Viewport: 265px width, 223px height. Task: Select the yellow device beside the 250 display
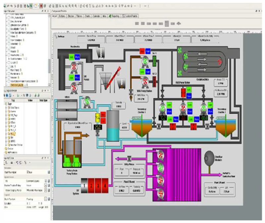[x=97, y=118]
